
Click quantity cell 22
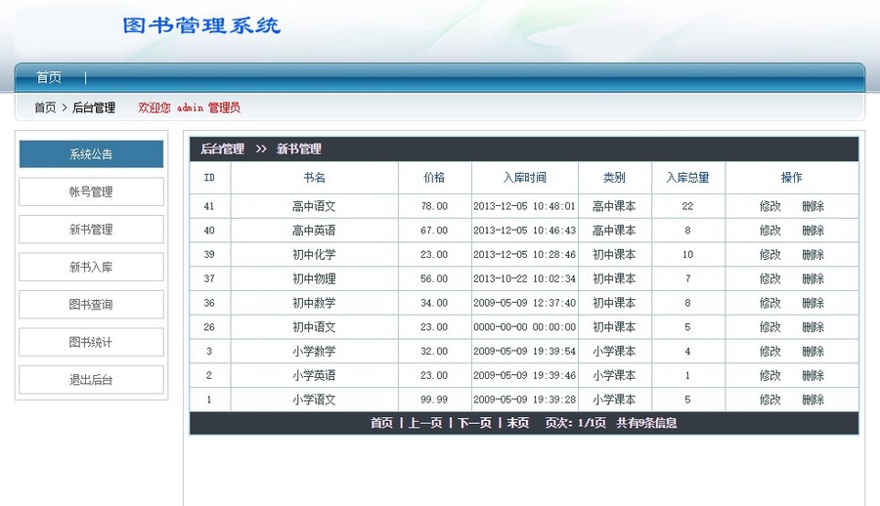click(688, 206)
